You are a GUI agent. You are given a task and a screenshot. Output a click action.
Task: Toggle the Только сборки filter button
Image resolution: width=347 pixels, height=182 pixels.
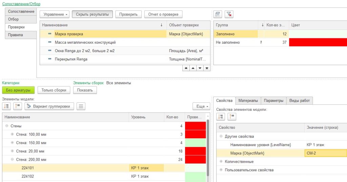click(x=54, y=90)
